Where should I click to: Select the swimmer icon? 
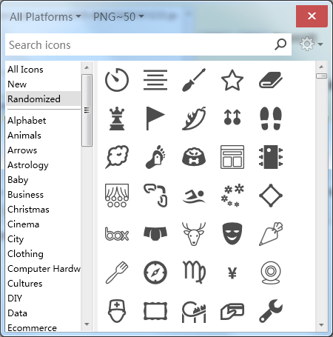pos(194,196)
